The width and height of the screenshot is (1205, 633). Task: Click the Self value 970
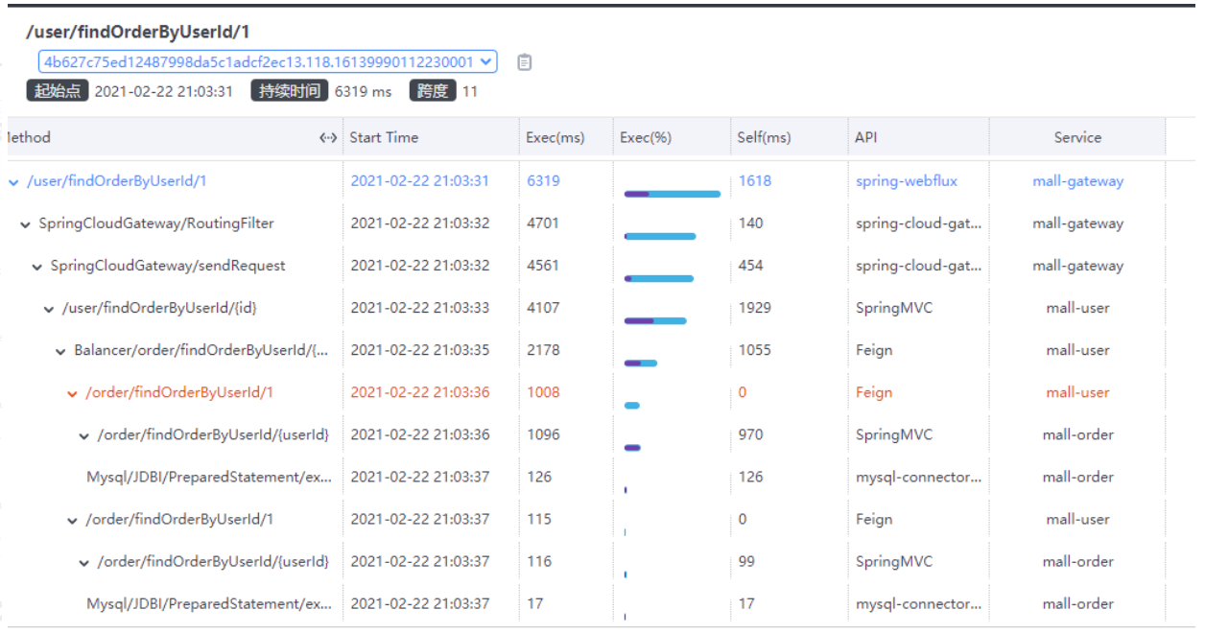pos(751,434)
